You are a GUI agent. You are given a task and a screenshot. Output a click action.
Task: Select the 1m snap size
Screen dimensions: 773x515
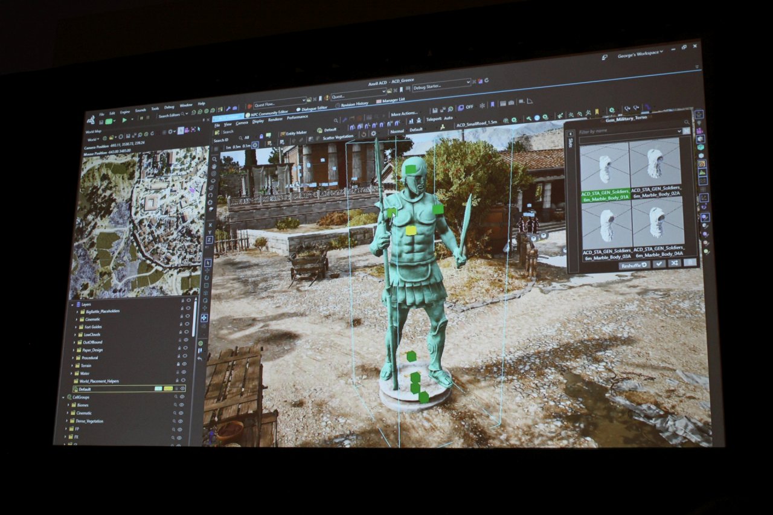[228, 147]
